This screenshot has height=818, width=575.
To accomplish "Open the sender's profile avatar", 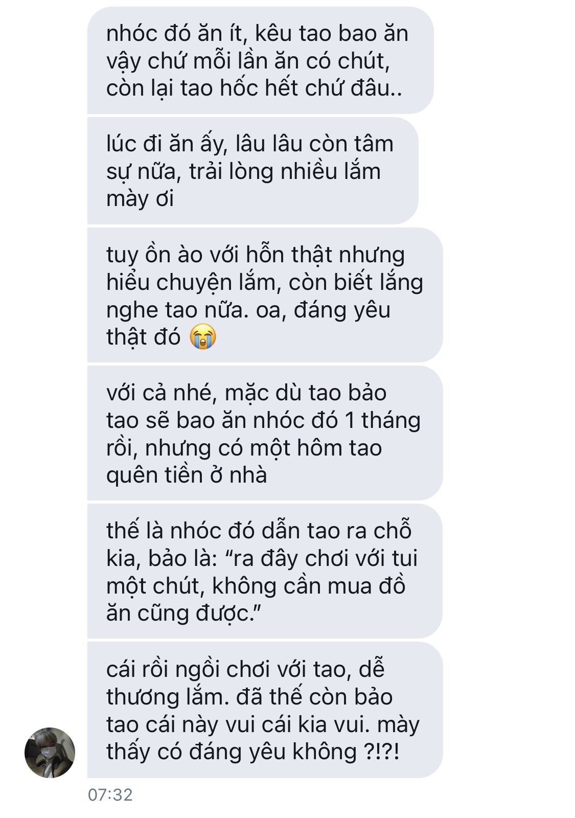I will coord(50,753).
